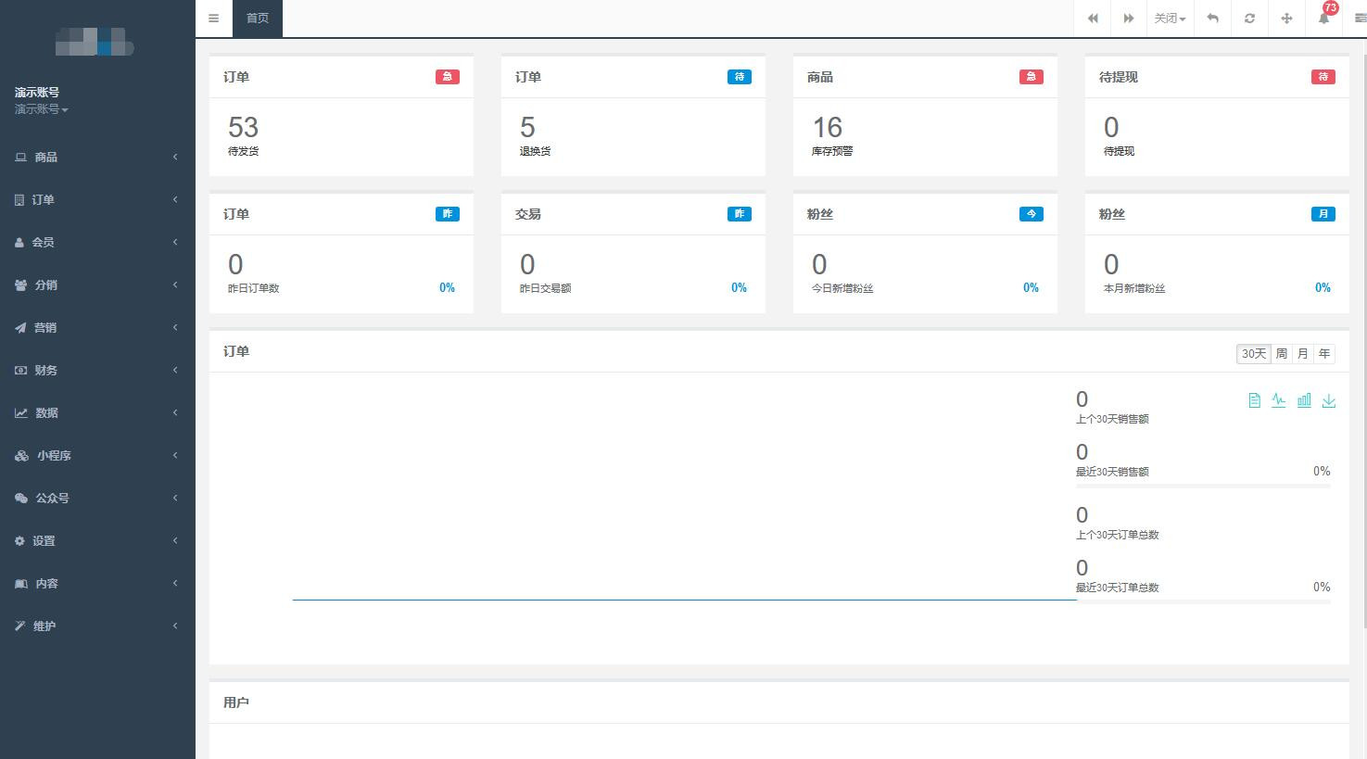Open the notification bell with 73 alerts
Viewport: 1367px width, 759px height.
[x=1323, y=19]
